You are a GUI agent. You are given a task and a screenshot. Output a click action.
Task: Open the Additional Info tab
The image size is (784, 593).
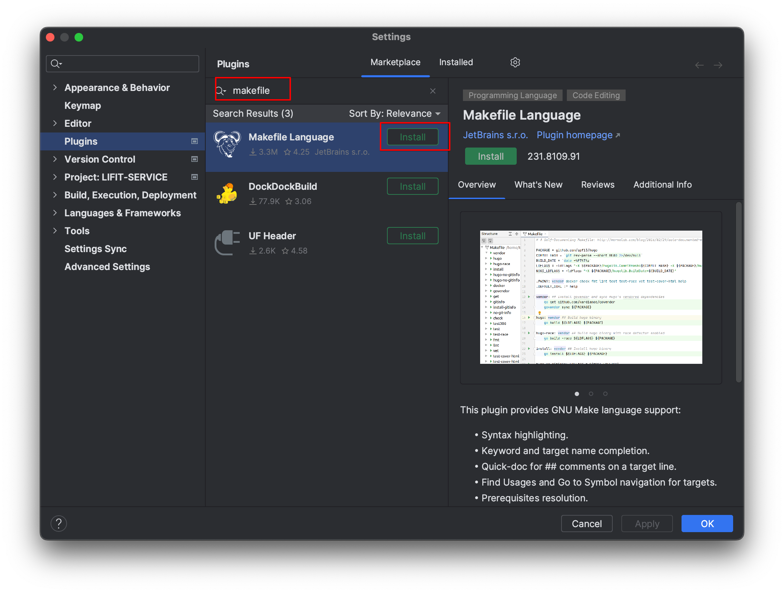[662, 185]
